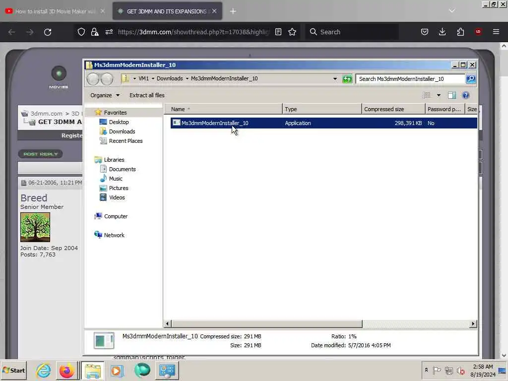Click the uBlock Origin extension icon
Image resolution: width=508 pixels, height=381 pixels.
(478, 32)
